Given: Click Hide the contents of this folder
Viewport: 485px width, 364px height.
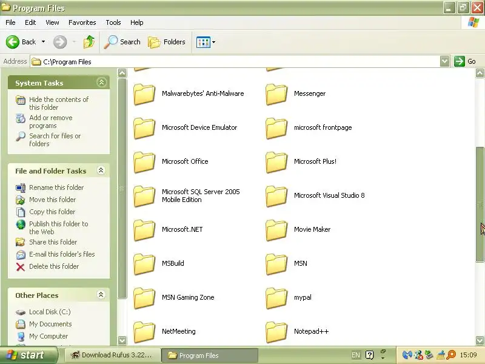Looking at the screenshot, I should pyautogui.click(x=59, y=103).
